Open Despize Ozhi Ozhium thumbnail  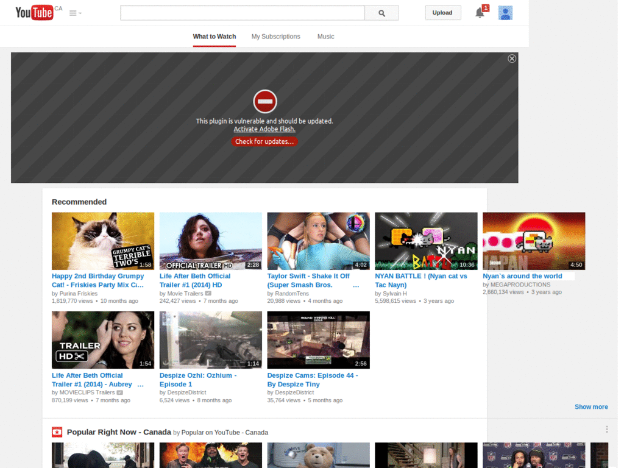(x=210, y=340)
